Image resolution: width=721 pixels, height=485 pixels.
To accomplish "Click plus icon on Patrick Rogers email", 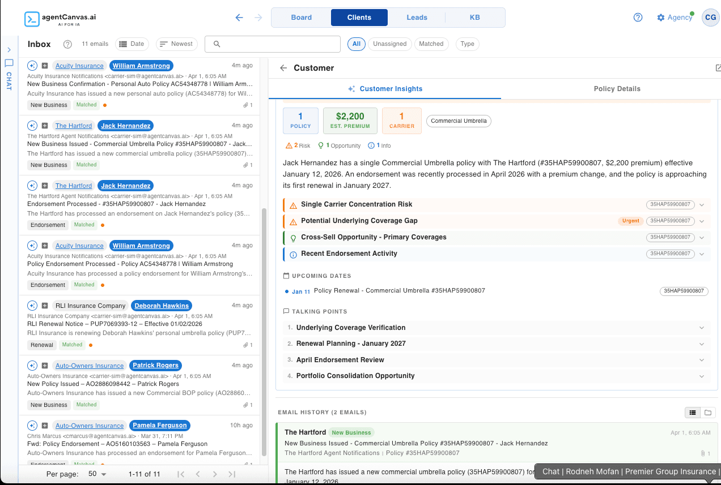I will (45, 366).
